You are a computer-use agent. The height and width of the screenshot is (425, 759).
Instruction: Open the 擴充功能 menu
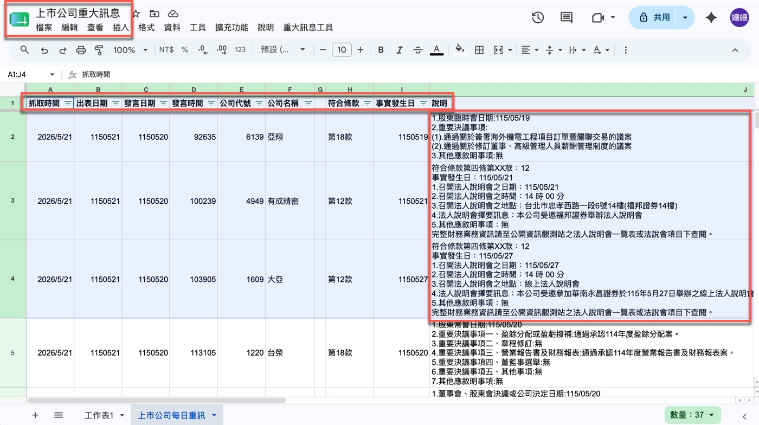click(x=231, y=27)
